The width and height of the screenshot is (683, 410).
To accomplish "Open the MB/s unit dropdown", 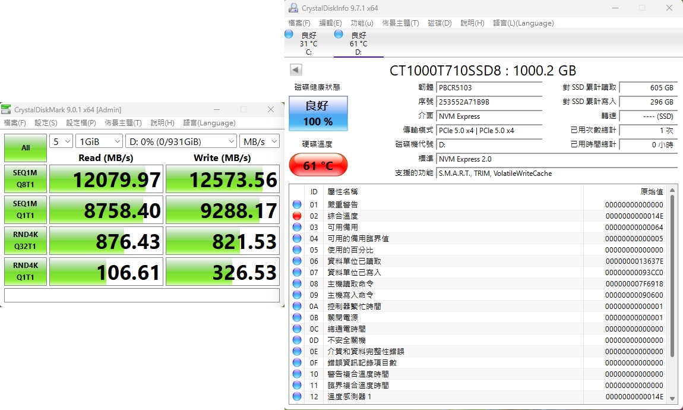I will click(x=259, y=141).
